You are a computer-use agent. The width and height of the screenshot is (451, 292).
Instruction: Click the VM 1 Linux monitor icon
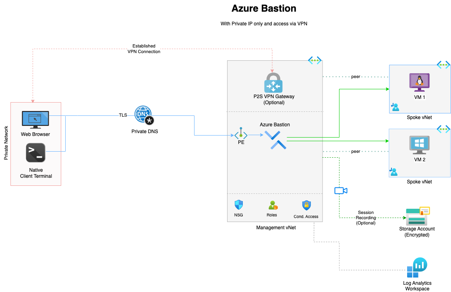(419, 82)
